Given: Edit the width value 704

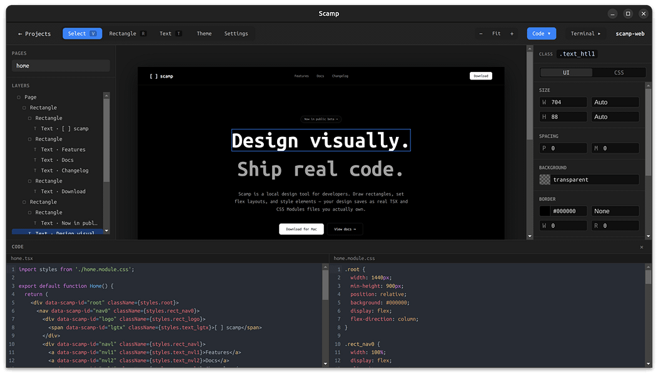Looking at the screenshot, I should coord(563,102).
